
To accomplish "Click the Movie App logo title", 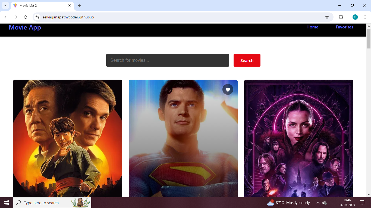I will click(x=25, y=27).
